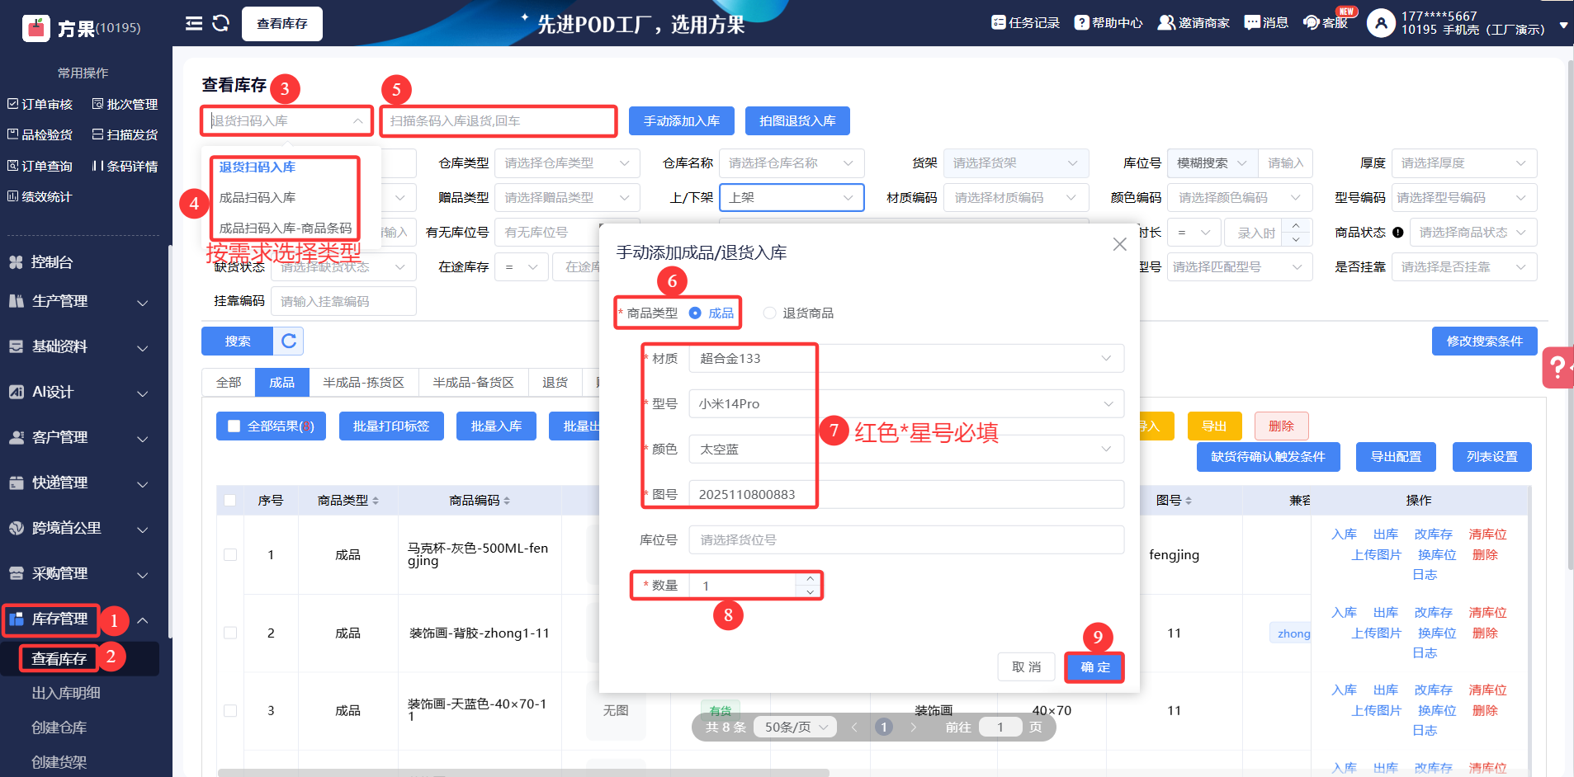1574x777 pixels.
Task: Select 退货商品 radio button
Action: point(769,313)
